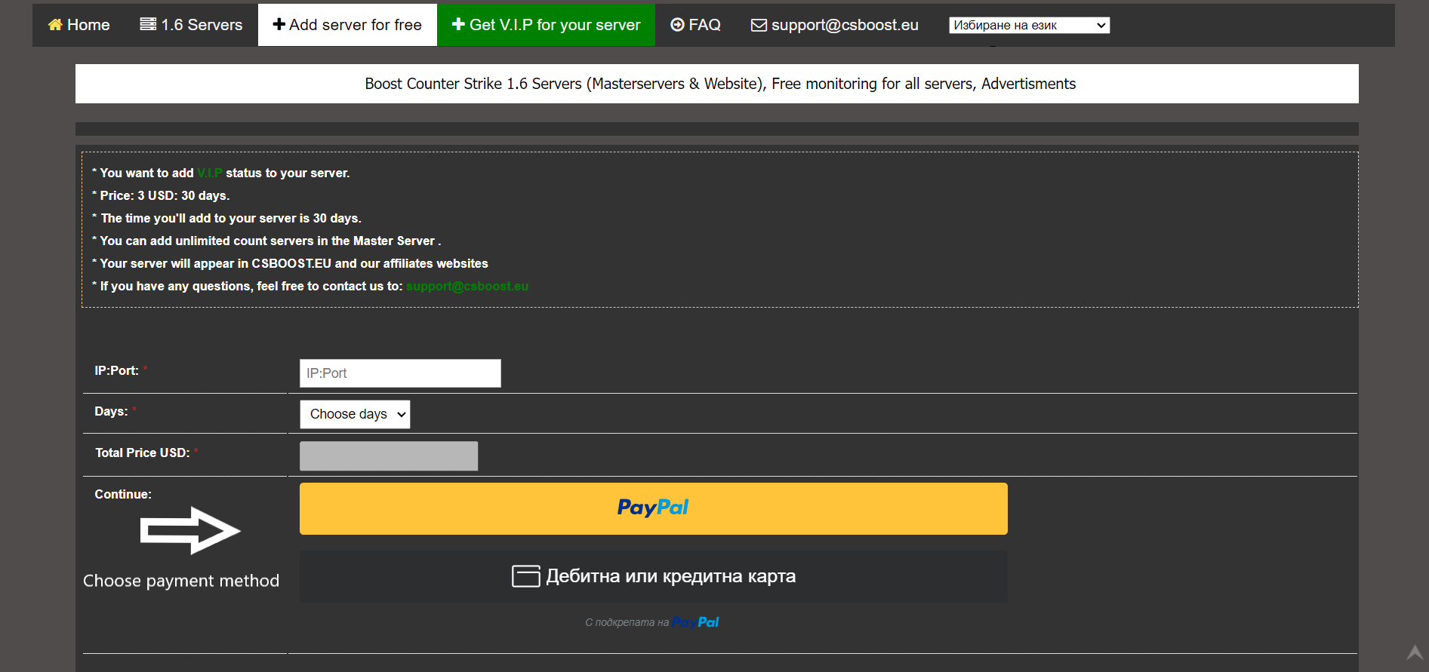Click support@csboost.eu in the navigation bar

tap(834, 25)
